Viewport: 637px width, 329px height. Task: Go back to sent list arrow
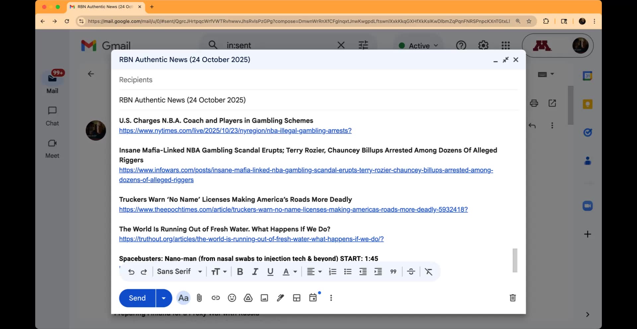tap(91, 74)
